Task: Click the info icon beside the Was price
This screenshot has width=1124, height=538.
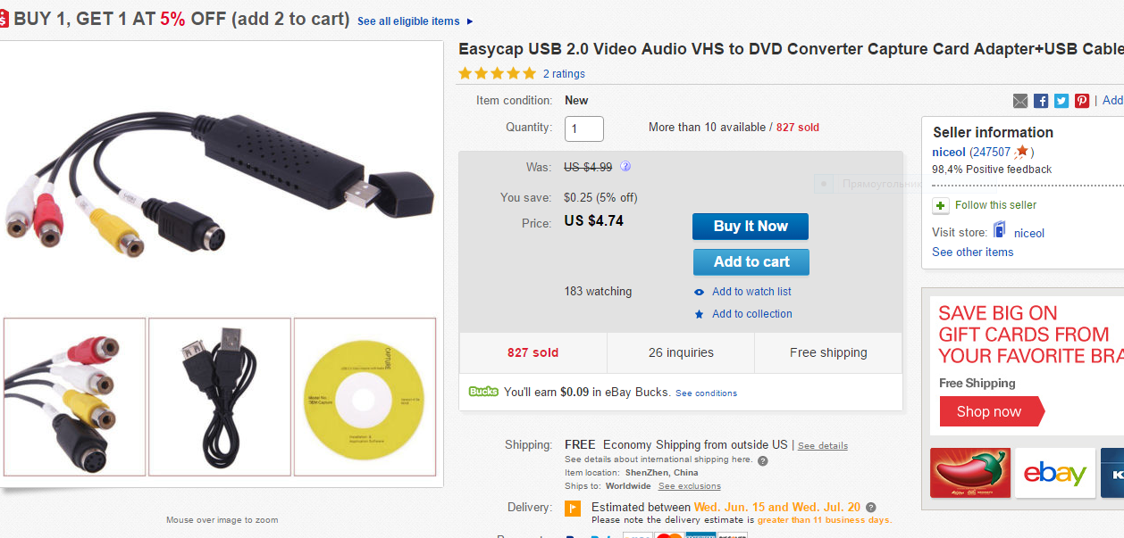Action: click(625, 167)
